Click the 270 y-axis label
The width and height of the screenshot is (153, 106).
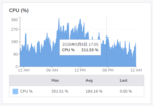[x=14, y=29]
